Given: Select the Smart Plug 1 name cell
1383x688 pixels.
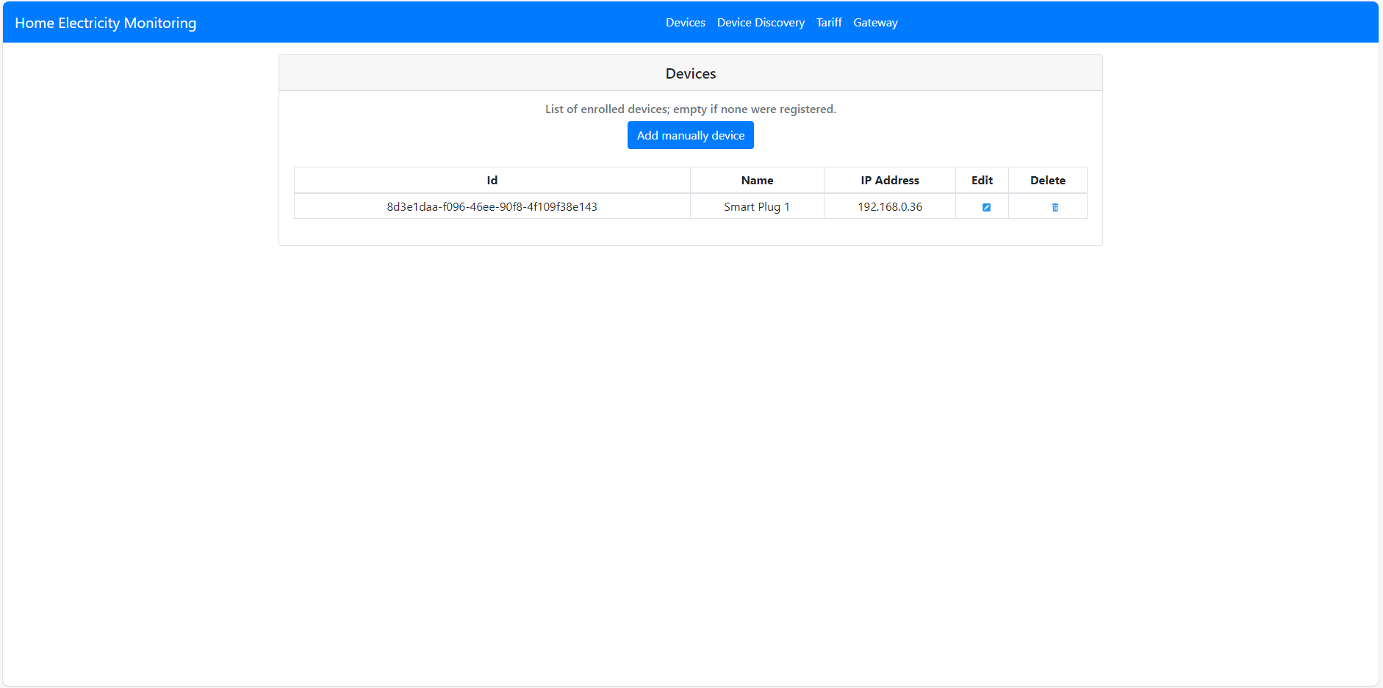Looking at the screenshot, I should pyautogui.click(x=756, y=206).
